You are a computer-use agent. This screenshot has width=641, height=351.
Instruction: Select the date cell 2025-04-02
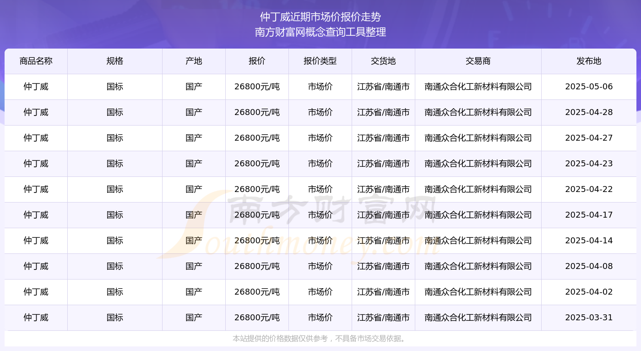tap(589, 292)
